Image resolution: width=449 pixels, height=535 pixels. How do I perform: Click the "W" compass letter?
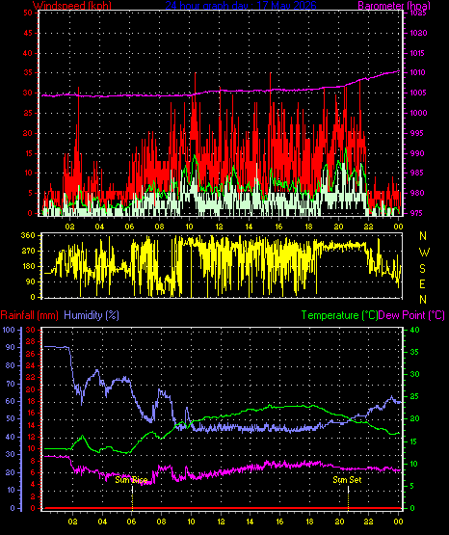pyautogui.click(x=424, y=253)
